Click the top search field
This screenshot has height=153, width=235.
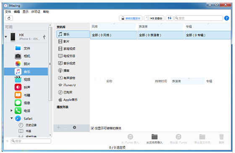[198, 18]
